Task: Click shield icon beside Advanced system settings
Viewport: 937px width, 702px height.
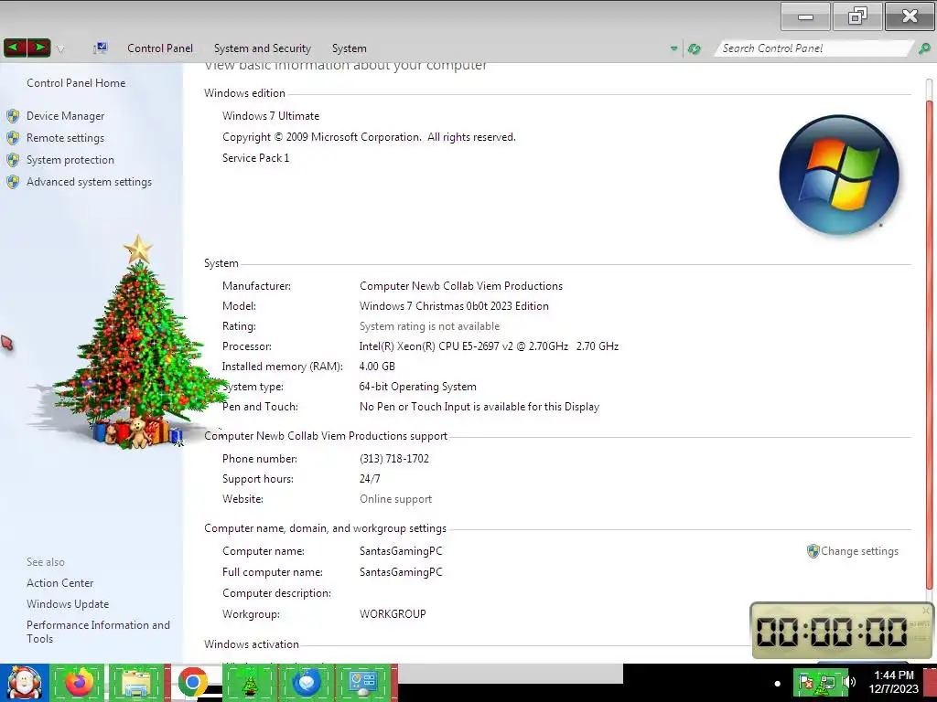Action: (13, 182)
